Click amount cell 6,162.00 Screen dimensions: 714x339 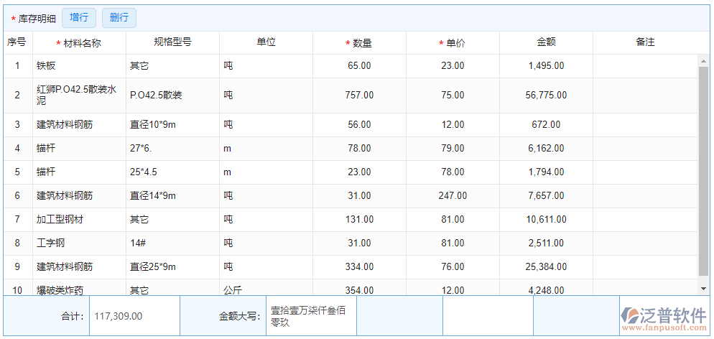(x=546, y=149)
